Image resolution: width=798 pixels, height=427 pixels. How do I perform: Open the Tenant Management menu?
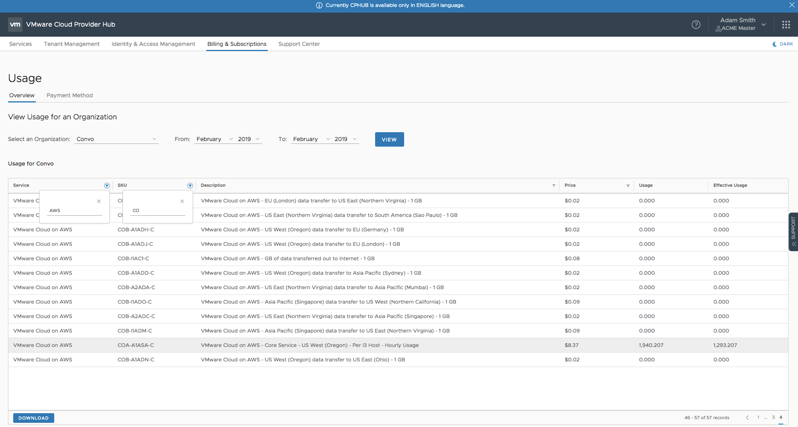(72, 44)
